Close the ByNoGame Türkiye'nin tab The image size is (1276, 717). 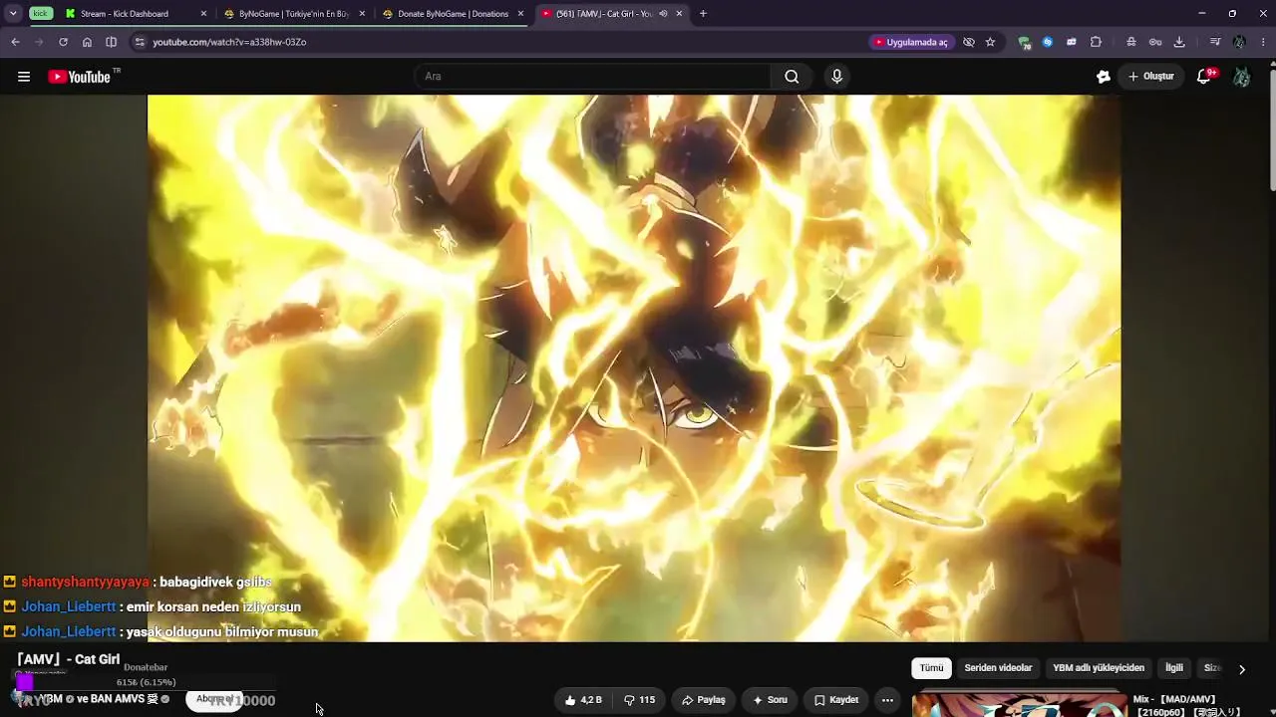pos(362,14)
